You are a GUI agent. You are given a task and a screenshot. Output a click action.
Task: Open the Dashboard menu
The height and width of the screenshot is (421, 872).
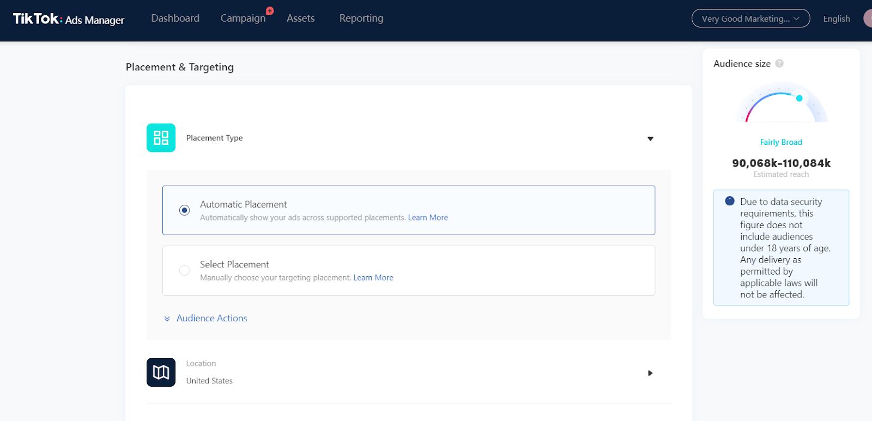click(x=175, y=18)
